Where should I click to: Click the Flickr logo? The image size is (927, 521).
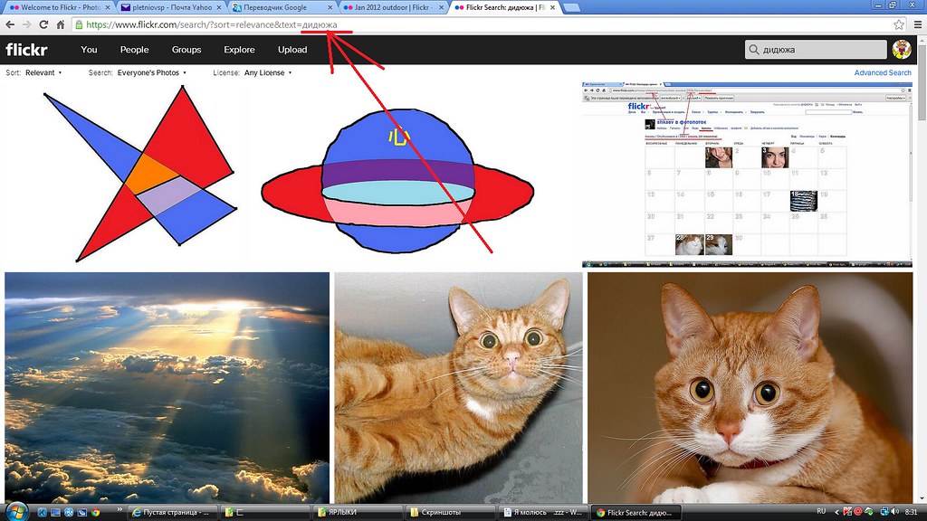pyautogui.click(x=26, y=50)
